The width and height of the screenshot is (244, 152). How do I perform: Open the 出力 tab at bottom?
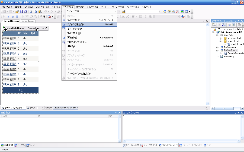(208, 145)
